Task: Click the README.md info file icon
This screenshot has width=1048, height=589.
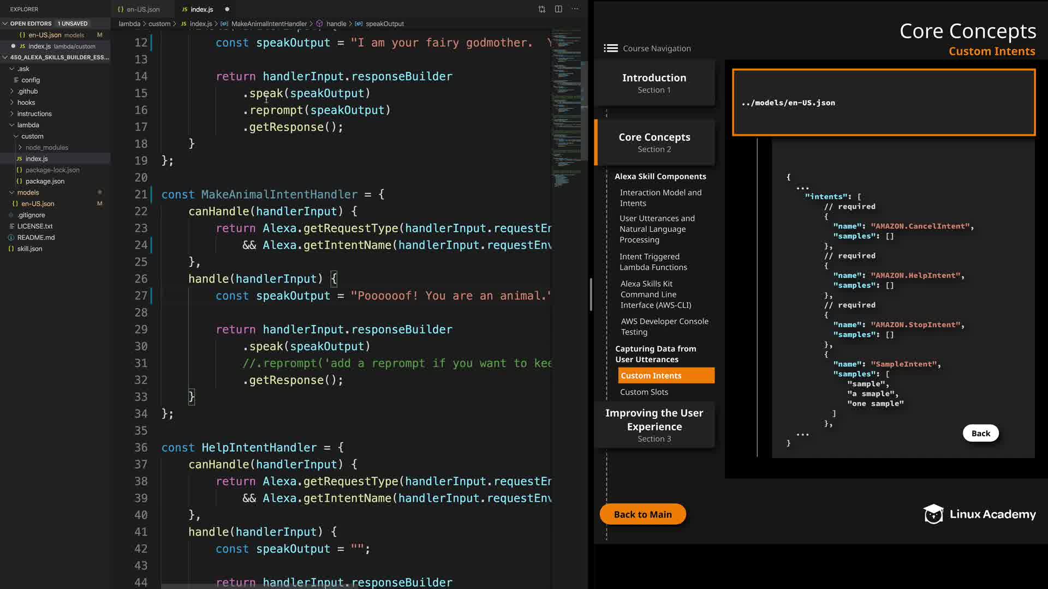Action: [11, 238]
